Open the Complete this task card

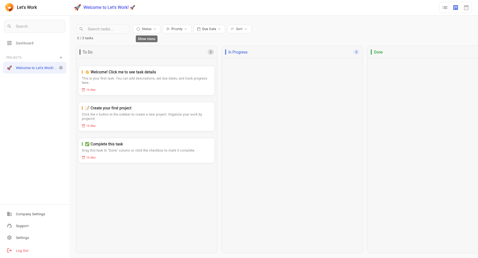[147, 150]
